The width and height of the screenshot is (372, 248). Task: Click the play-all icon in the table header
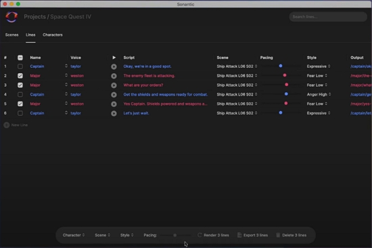point(114,58)
